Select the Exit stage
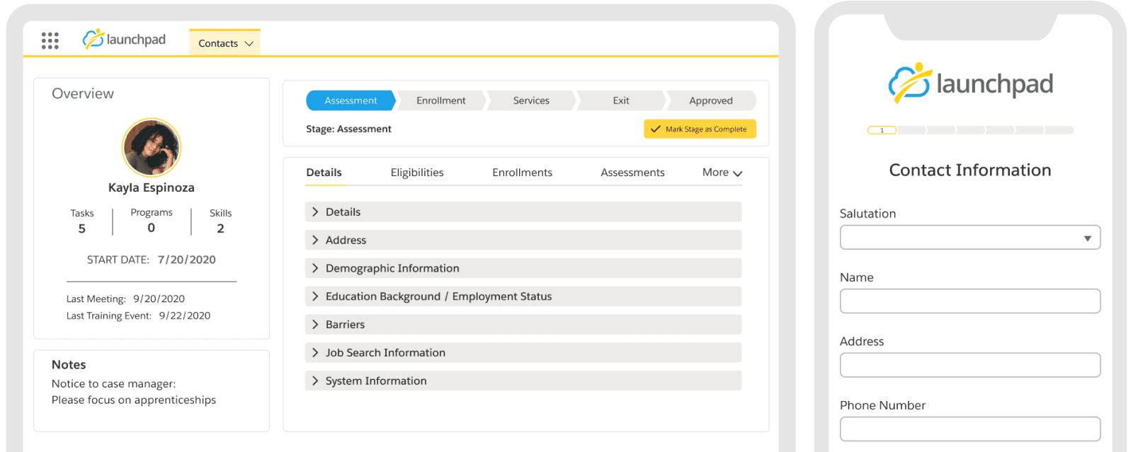Image resolution: width=1133 pixels, height=452 pixels. click(x=621, y=100)
